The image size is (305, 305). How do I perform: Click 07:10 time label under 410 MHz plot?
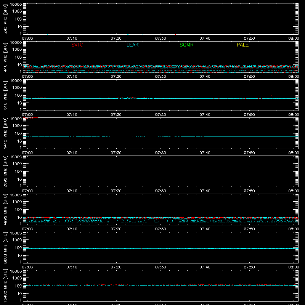72,77
